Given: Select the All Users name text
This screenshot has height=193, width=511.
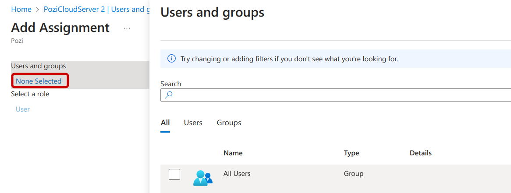Looking at the screenshot, I should click(237, 174).
